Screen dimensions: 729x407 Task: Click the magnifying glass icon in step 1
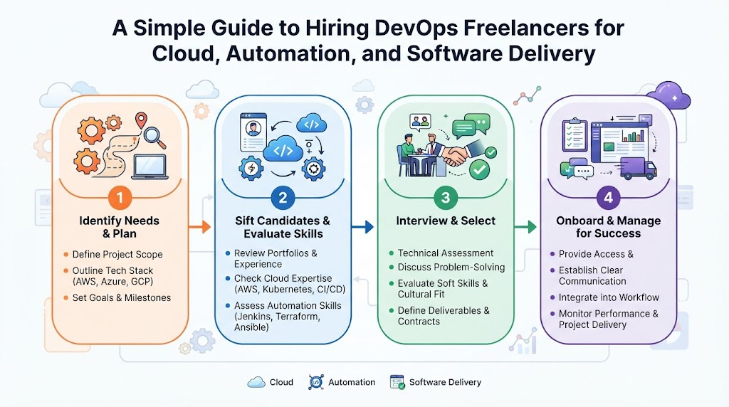point(154,137)
